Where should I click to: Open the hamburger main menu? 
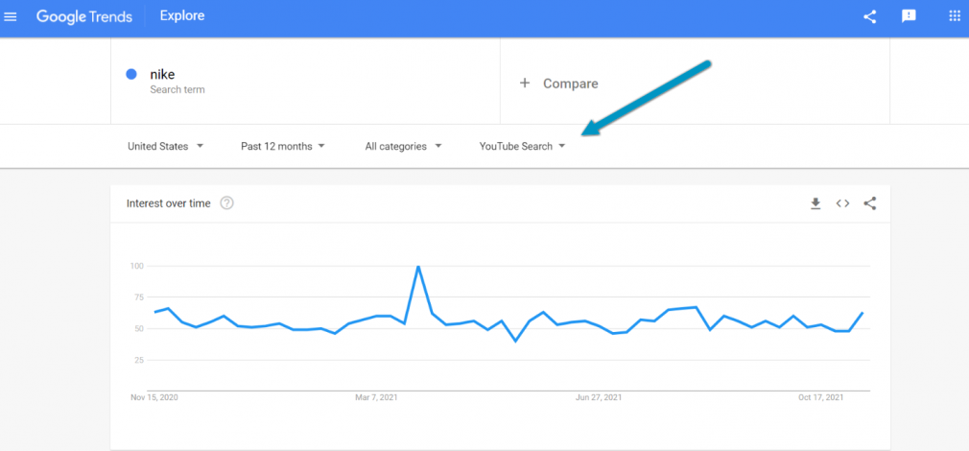[x=11, y=16]
